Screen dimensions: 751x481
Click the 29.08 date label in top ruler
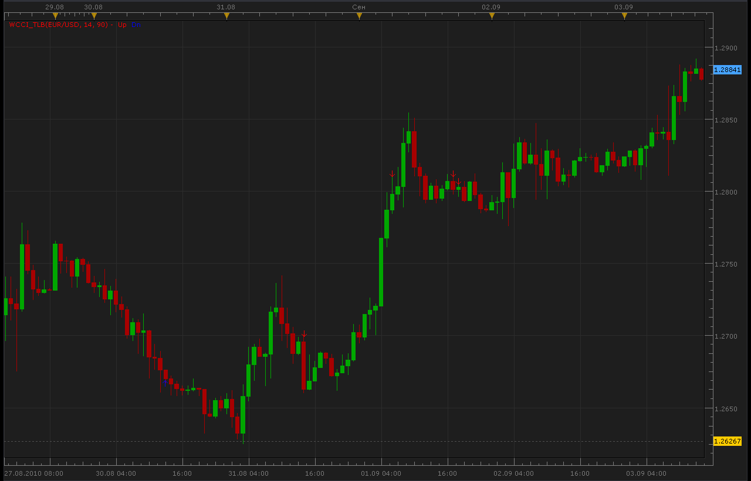[55, 7]
